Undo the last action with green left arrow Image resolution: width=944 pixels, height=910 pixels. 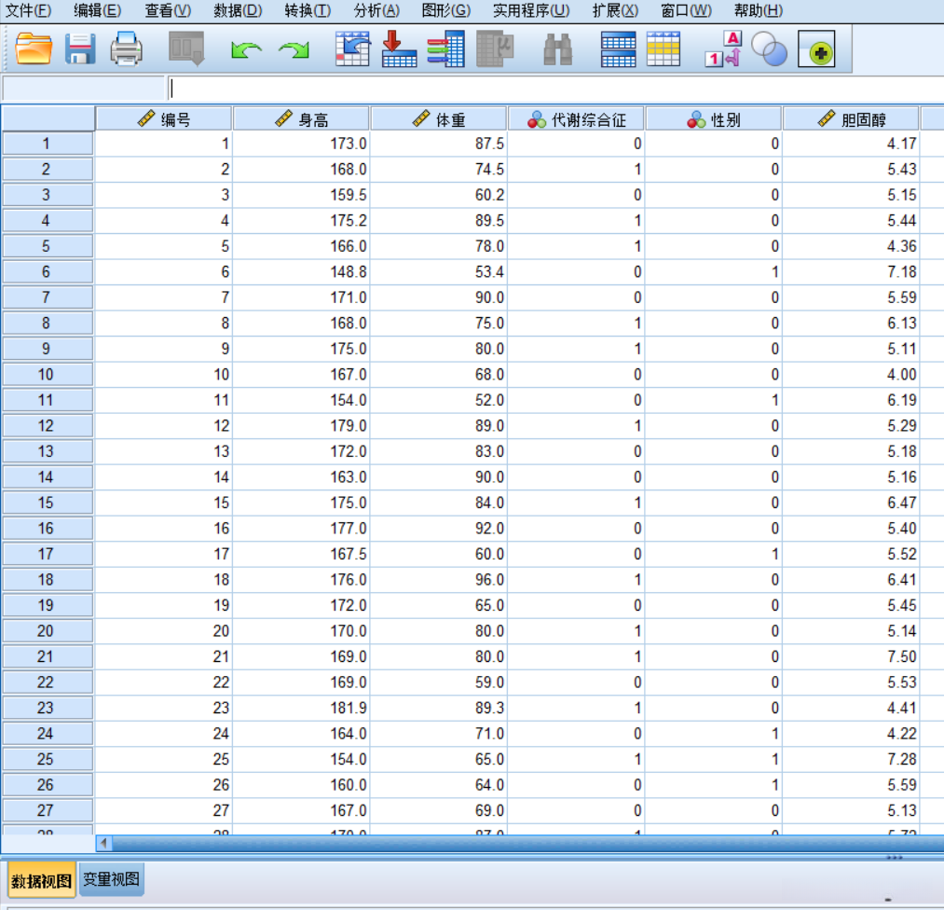246,50
